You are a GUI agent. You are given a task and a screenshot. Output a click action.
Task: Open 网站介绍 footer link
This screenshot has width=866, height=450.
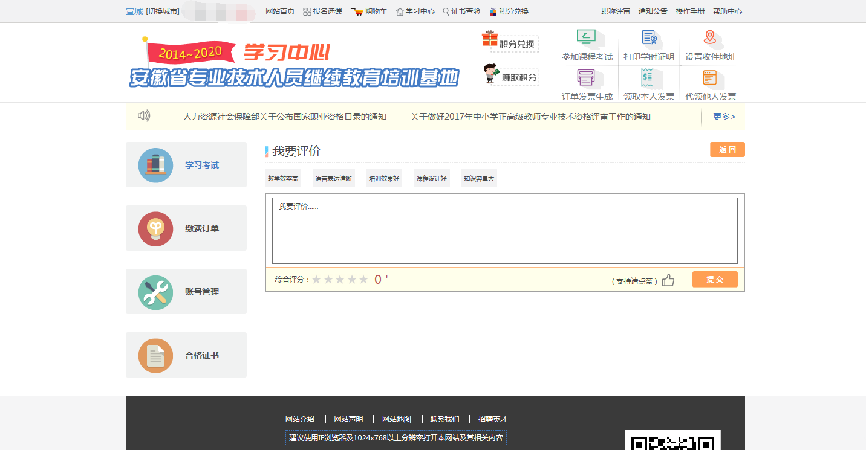300,419
